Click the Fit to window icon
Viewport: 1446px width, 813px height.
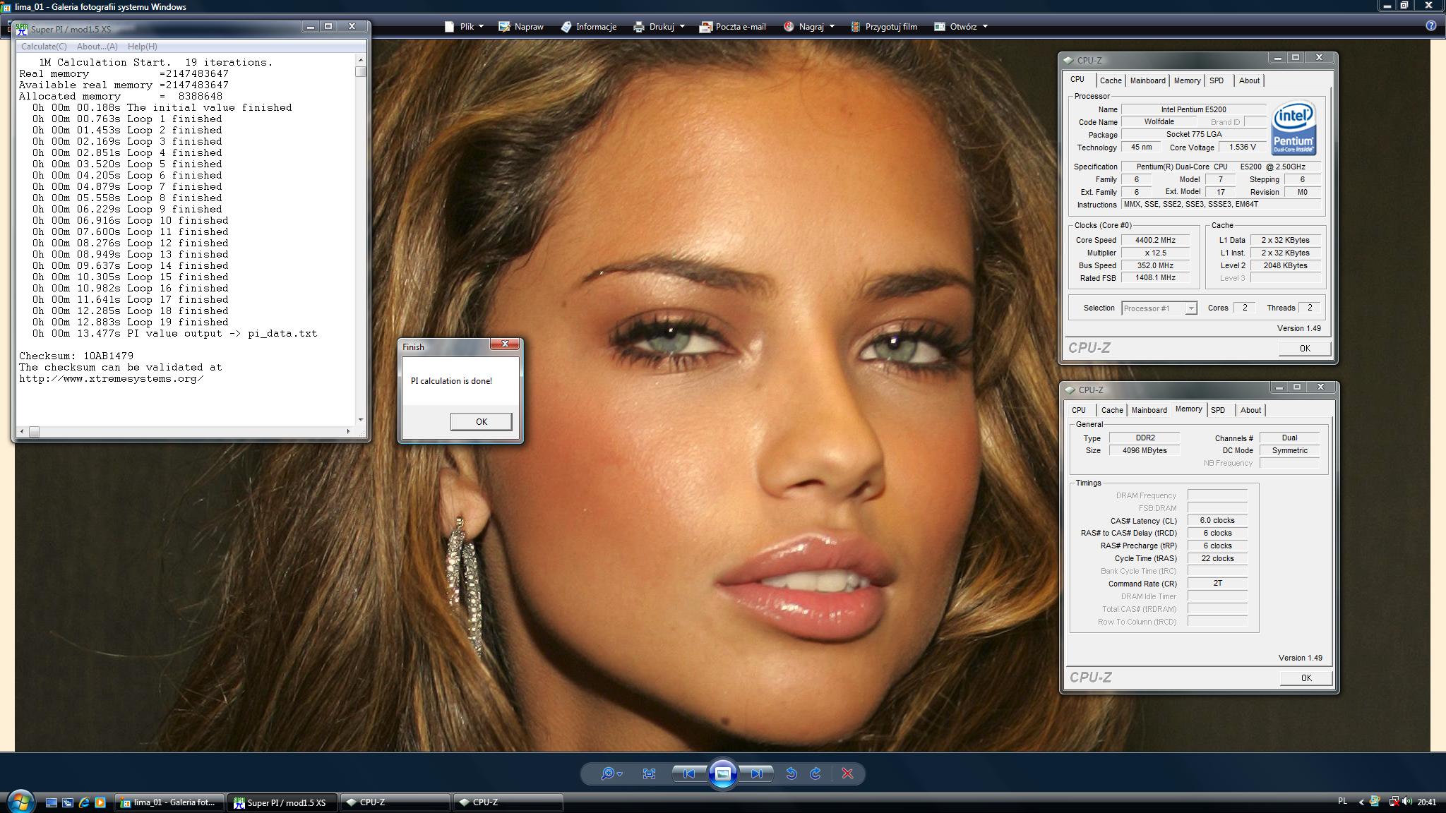coord(649,774)
